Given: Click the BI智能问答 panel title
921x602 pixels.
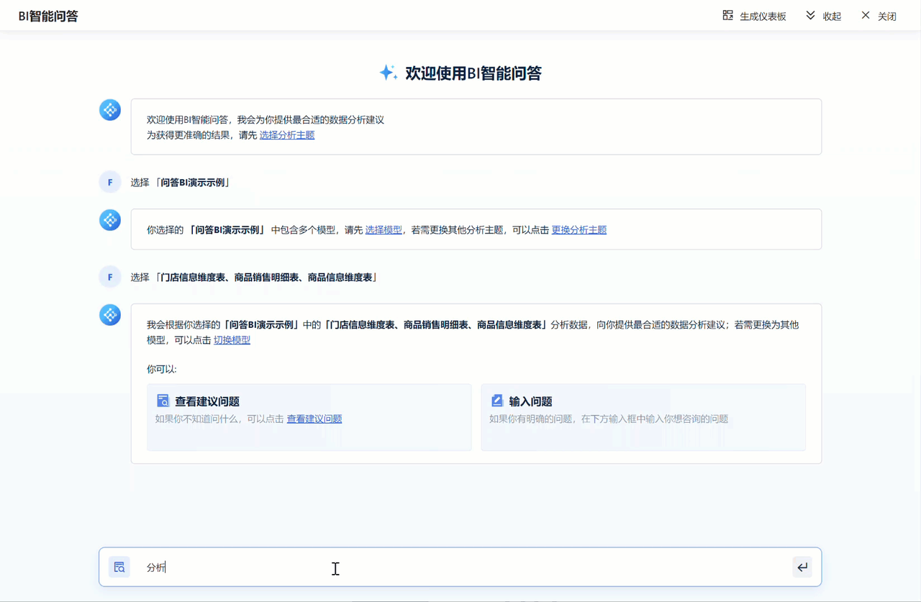Looking at the screenshot, I should coord(48,16).
